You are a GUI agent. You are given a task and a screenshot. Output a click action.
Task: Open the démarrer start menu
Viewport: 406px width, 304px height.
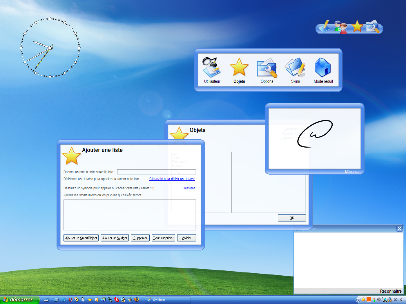(19, 300)
